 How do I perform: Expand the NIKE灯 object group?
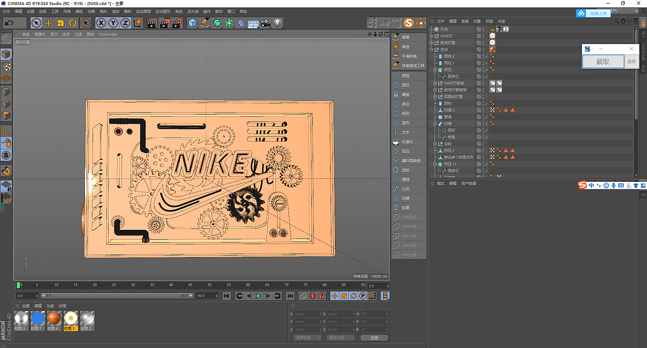431,36
